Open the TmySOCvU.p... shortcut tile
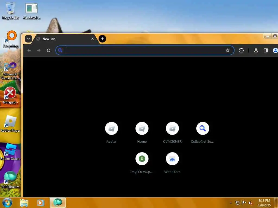Image resolution: width=278 pixels, height=208 pixels. [x=142, y=163]
